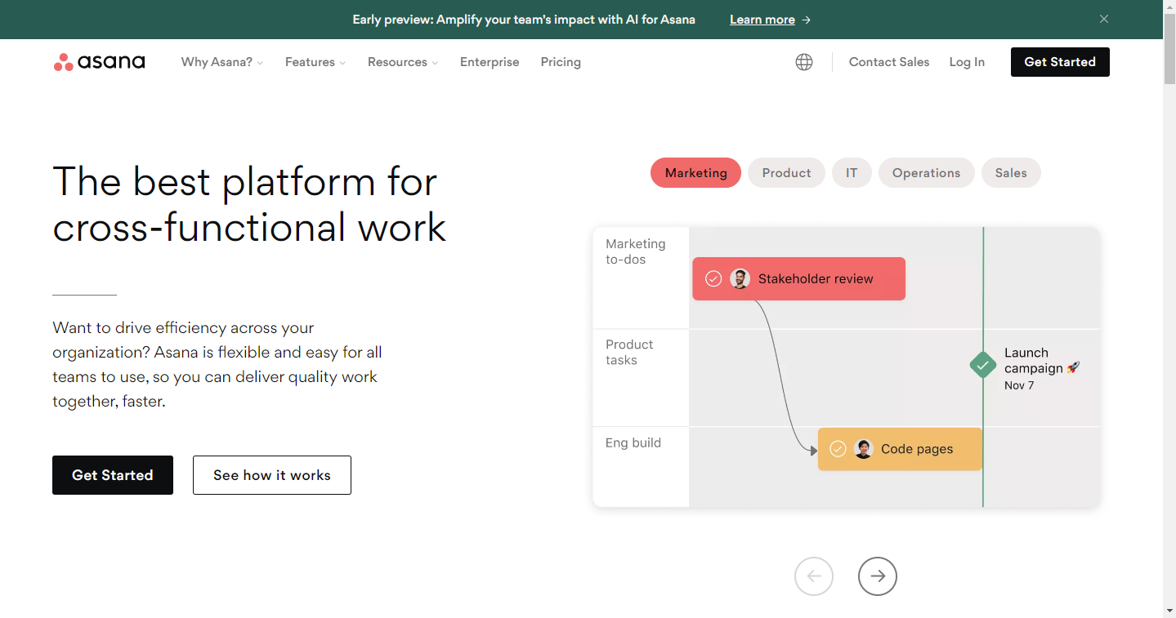The height and width of the screenshot is (618, 1176).
Task: Select the Product tab
Action: [786, 173]
